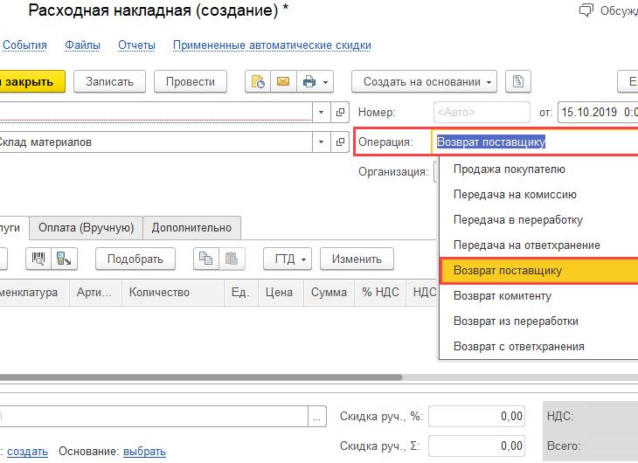
Task: Open Создать на основании dropdown
Action: coord(424,82)
